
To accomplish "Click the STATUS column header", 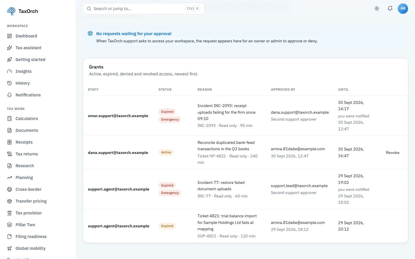I will [165, 89].
